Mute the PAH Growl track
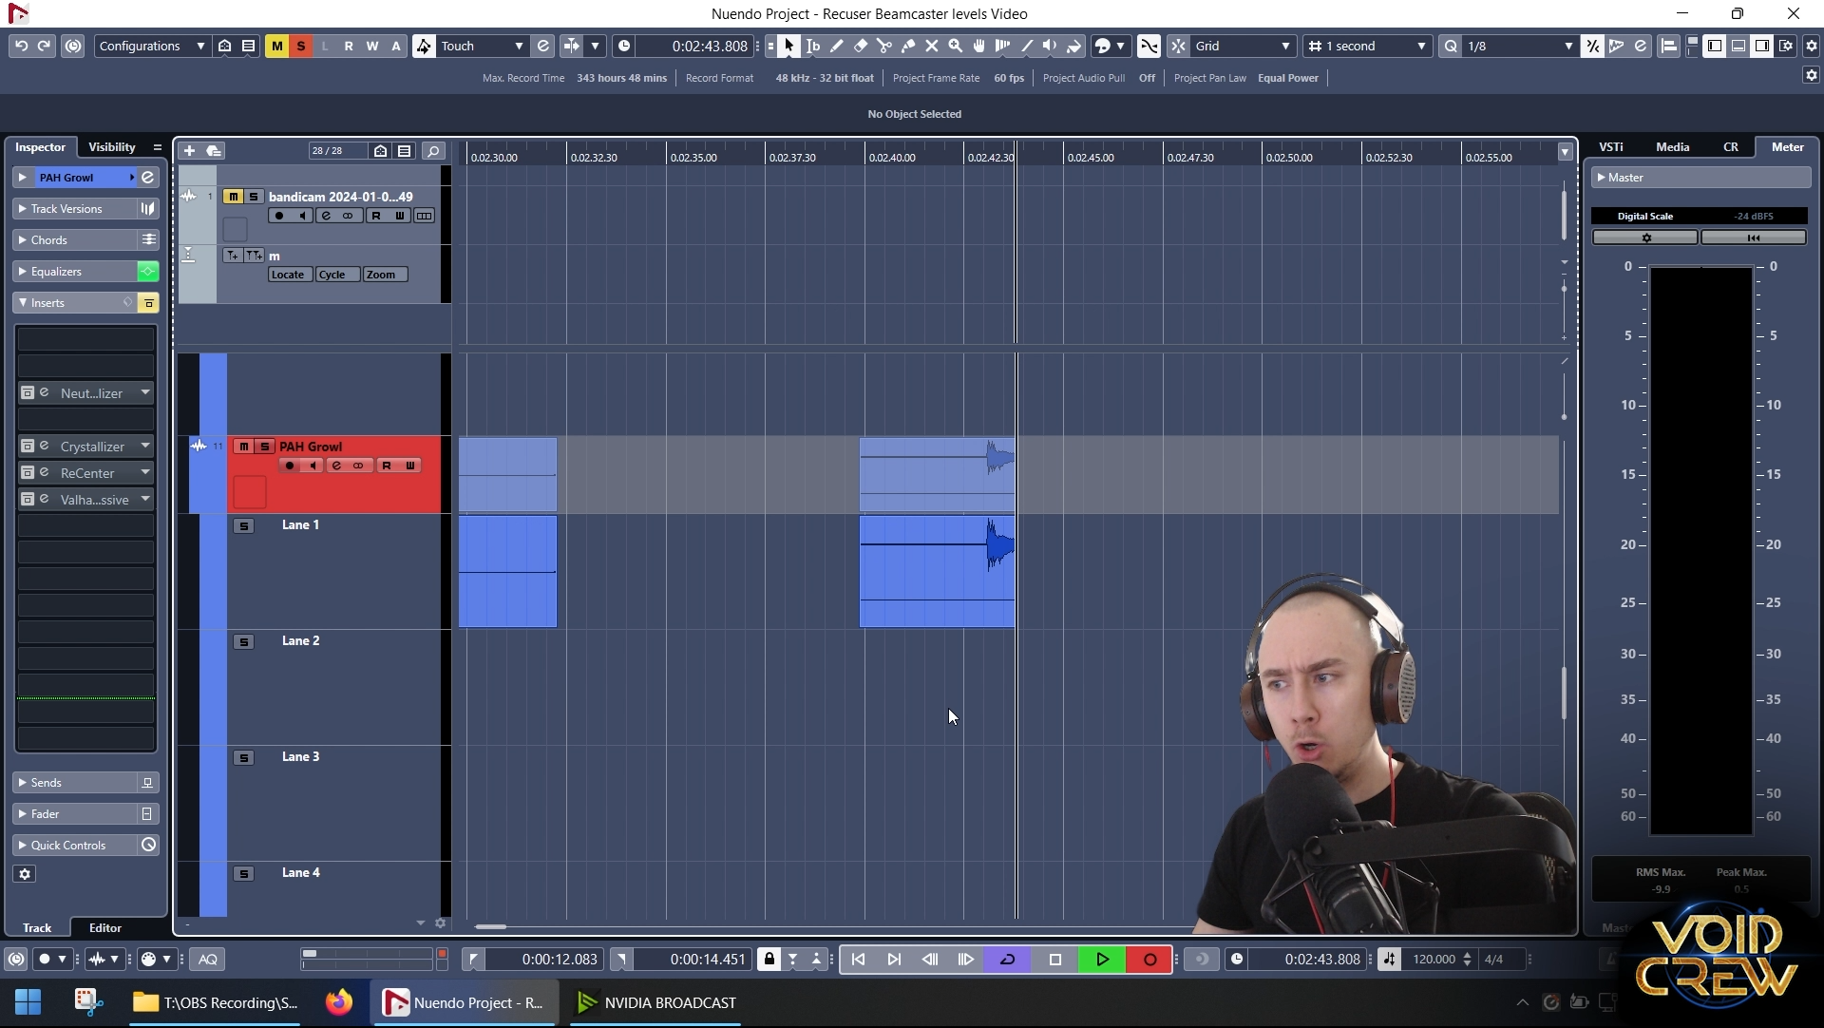Screen dimensions: 1824x1028 pyautogui.click(x=244, y=447)
